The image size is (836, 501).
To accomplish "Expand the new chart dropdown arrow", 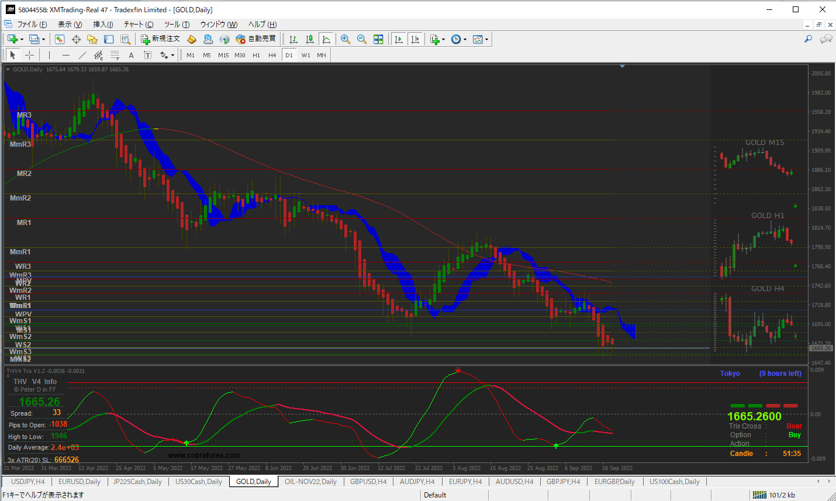I will tap(22, 40).
